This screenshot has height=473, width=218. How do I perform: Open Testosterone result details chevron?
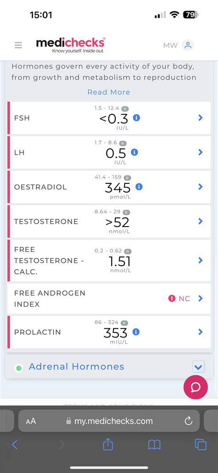(201, 222)
